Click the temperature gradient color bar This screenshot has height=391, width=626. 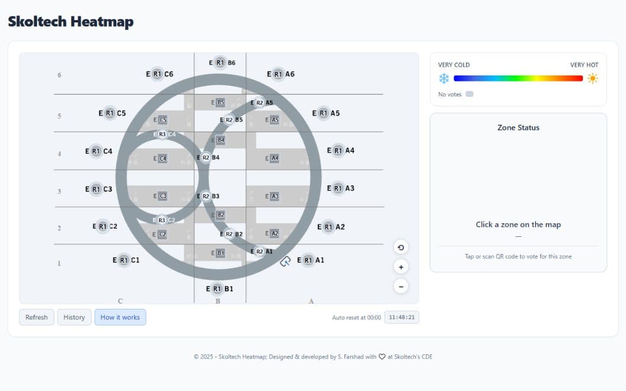tap(518, 79)
